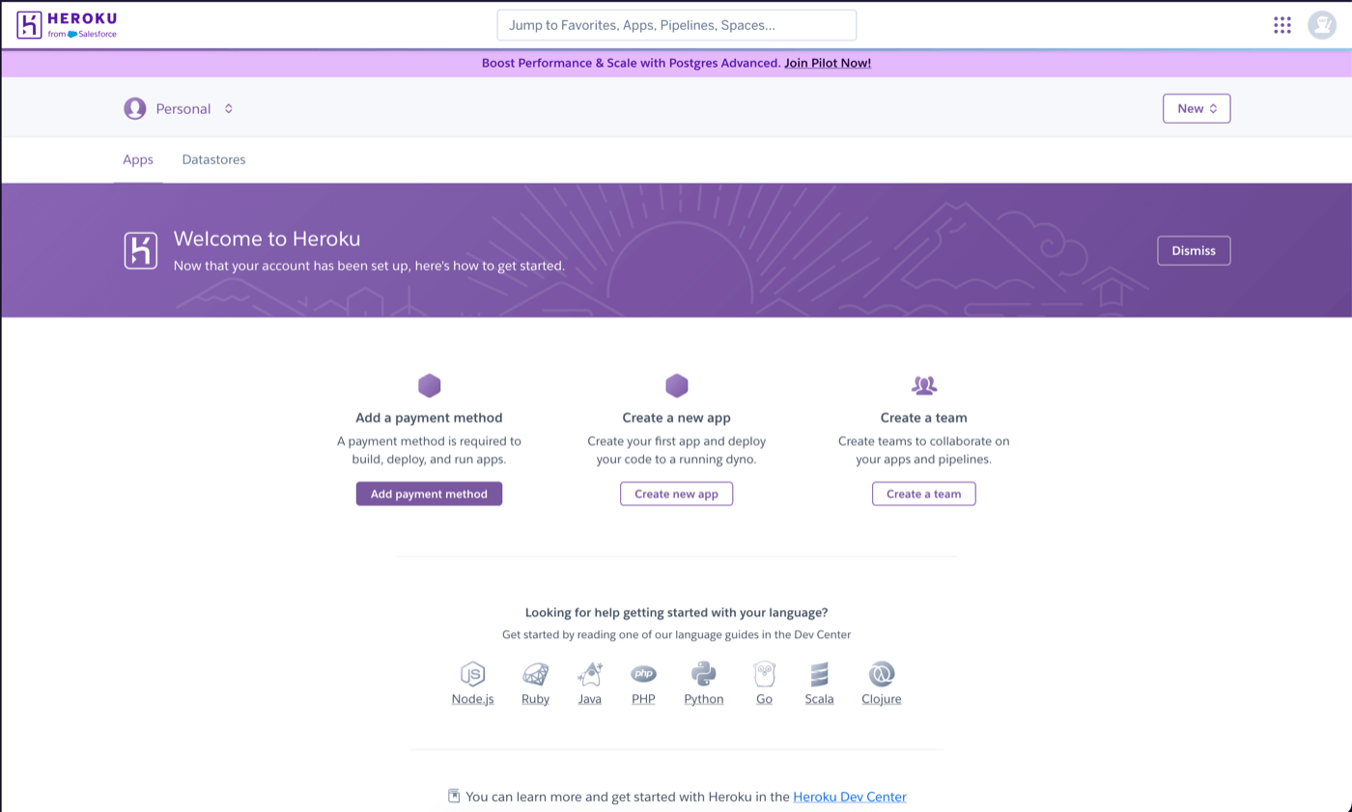Click the Jump to Favorites search field
The width and height of the screenshot is (1352, 812).
676,25
